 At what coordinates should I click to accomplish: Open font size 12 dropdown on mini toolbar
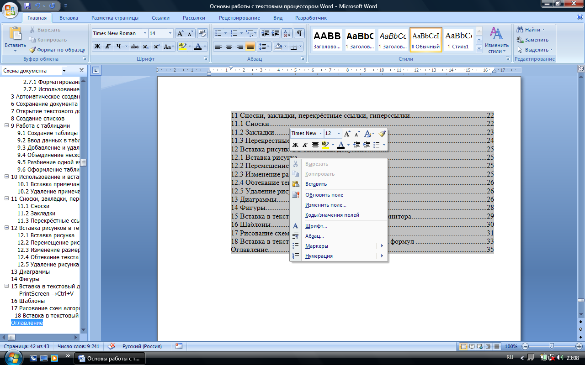tap(339, 134)
